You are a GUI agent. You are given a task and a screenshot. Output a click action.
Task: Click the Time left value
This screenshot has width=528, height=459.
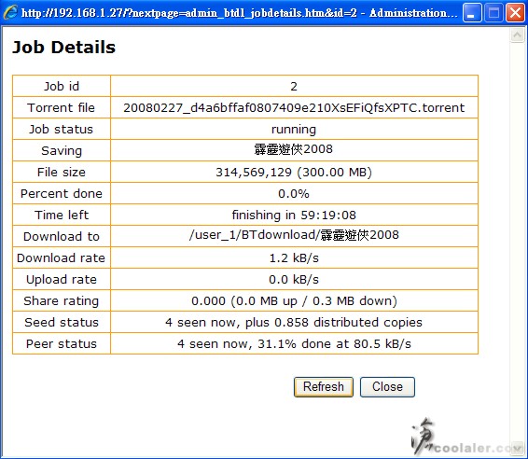pyautogui.click(x=294, y=215)
